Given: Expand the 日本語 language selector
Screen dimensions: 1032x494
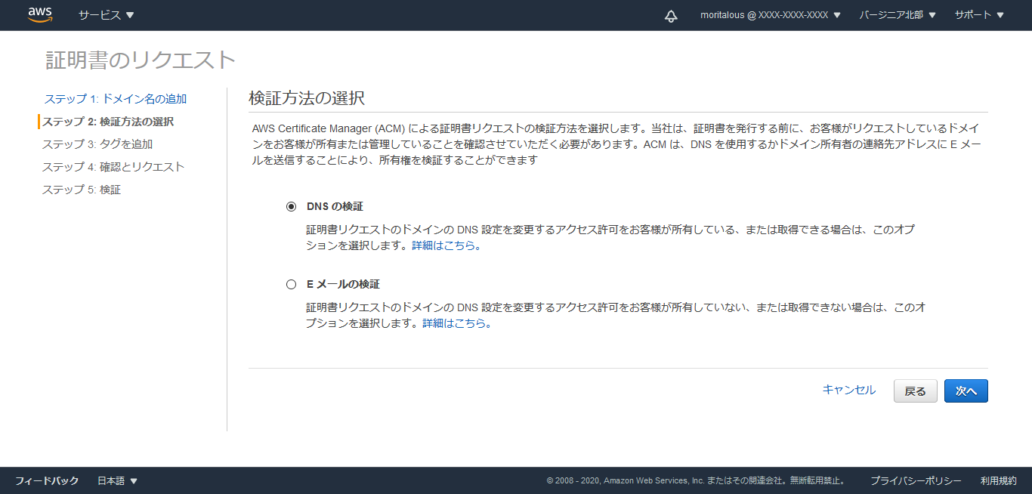Looking at the screenshot, I should (117, 481).
